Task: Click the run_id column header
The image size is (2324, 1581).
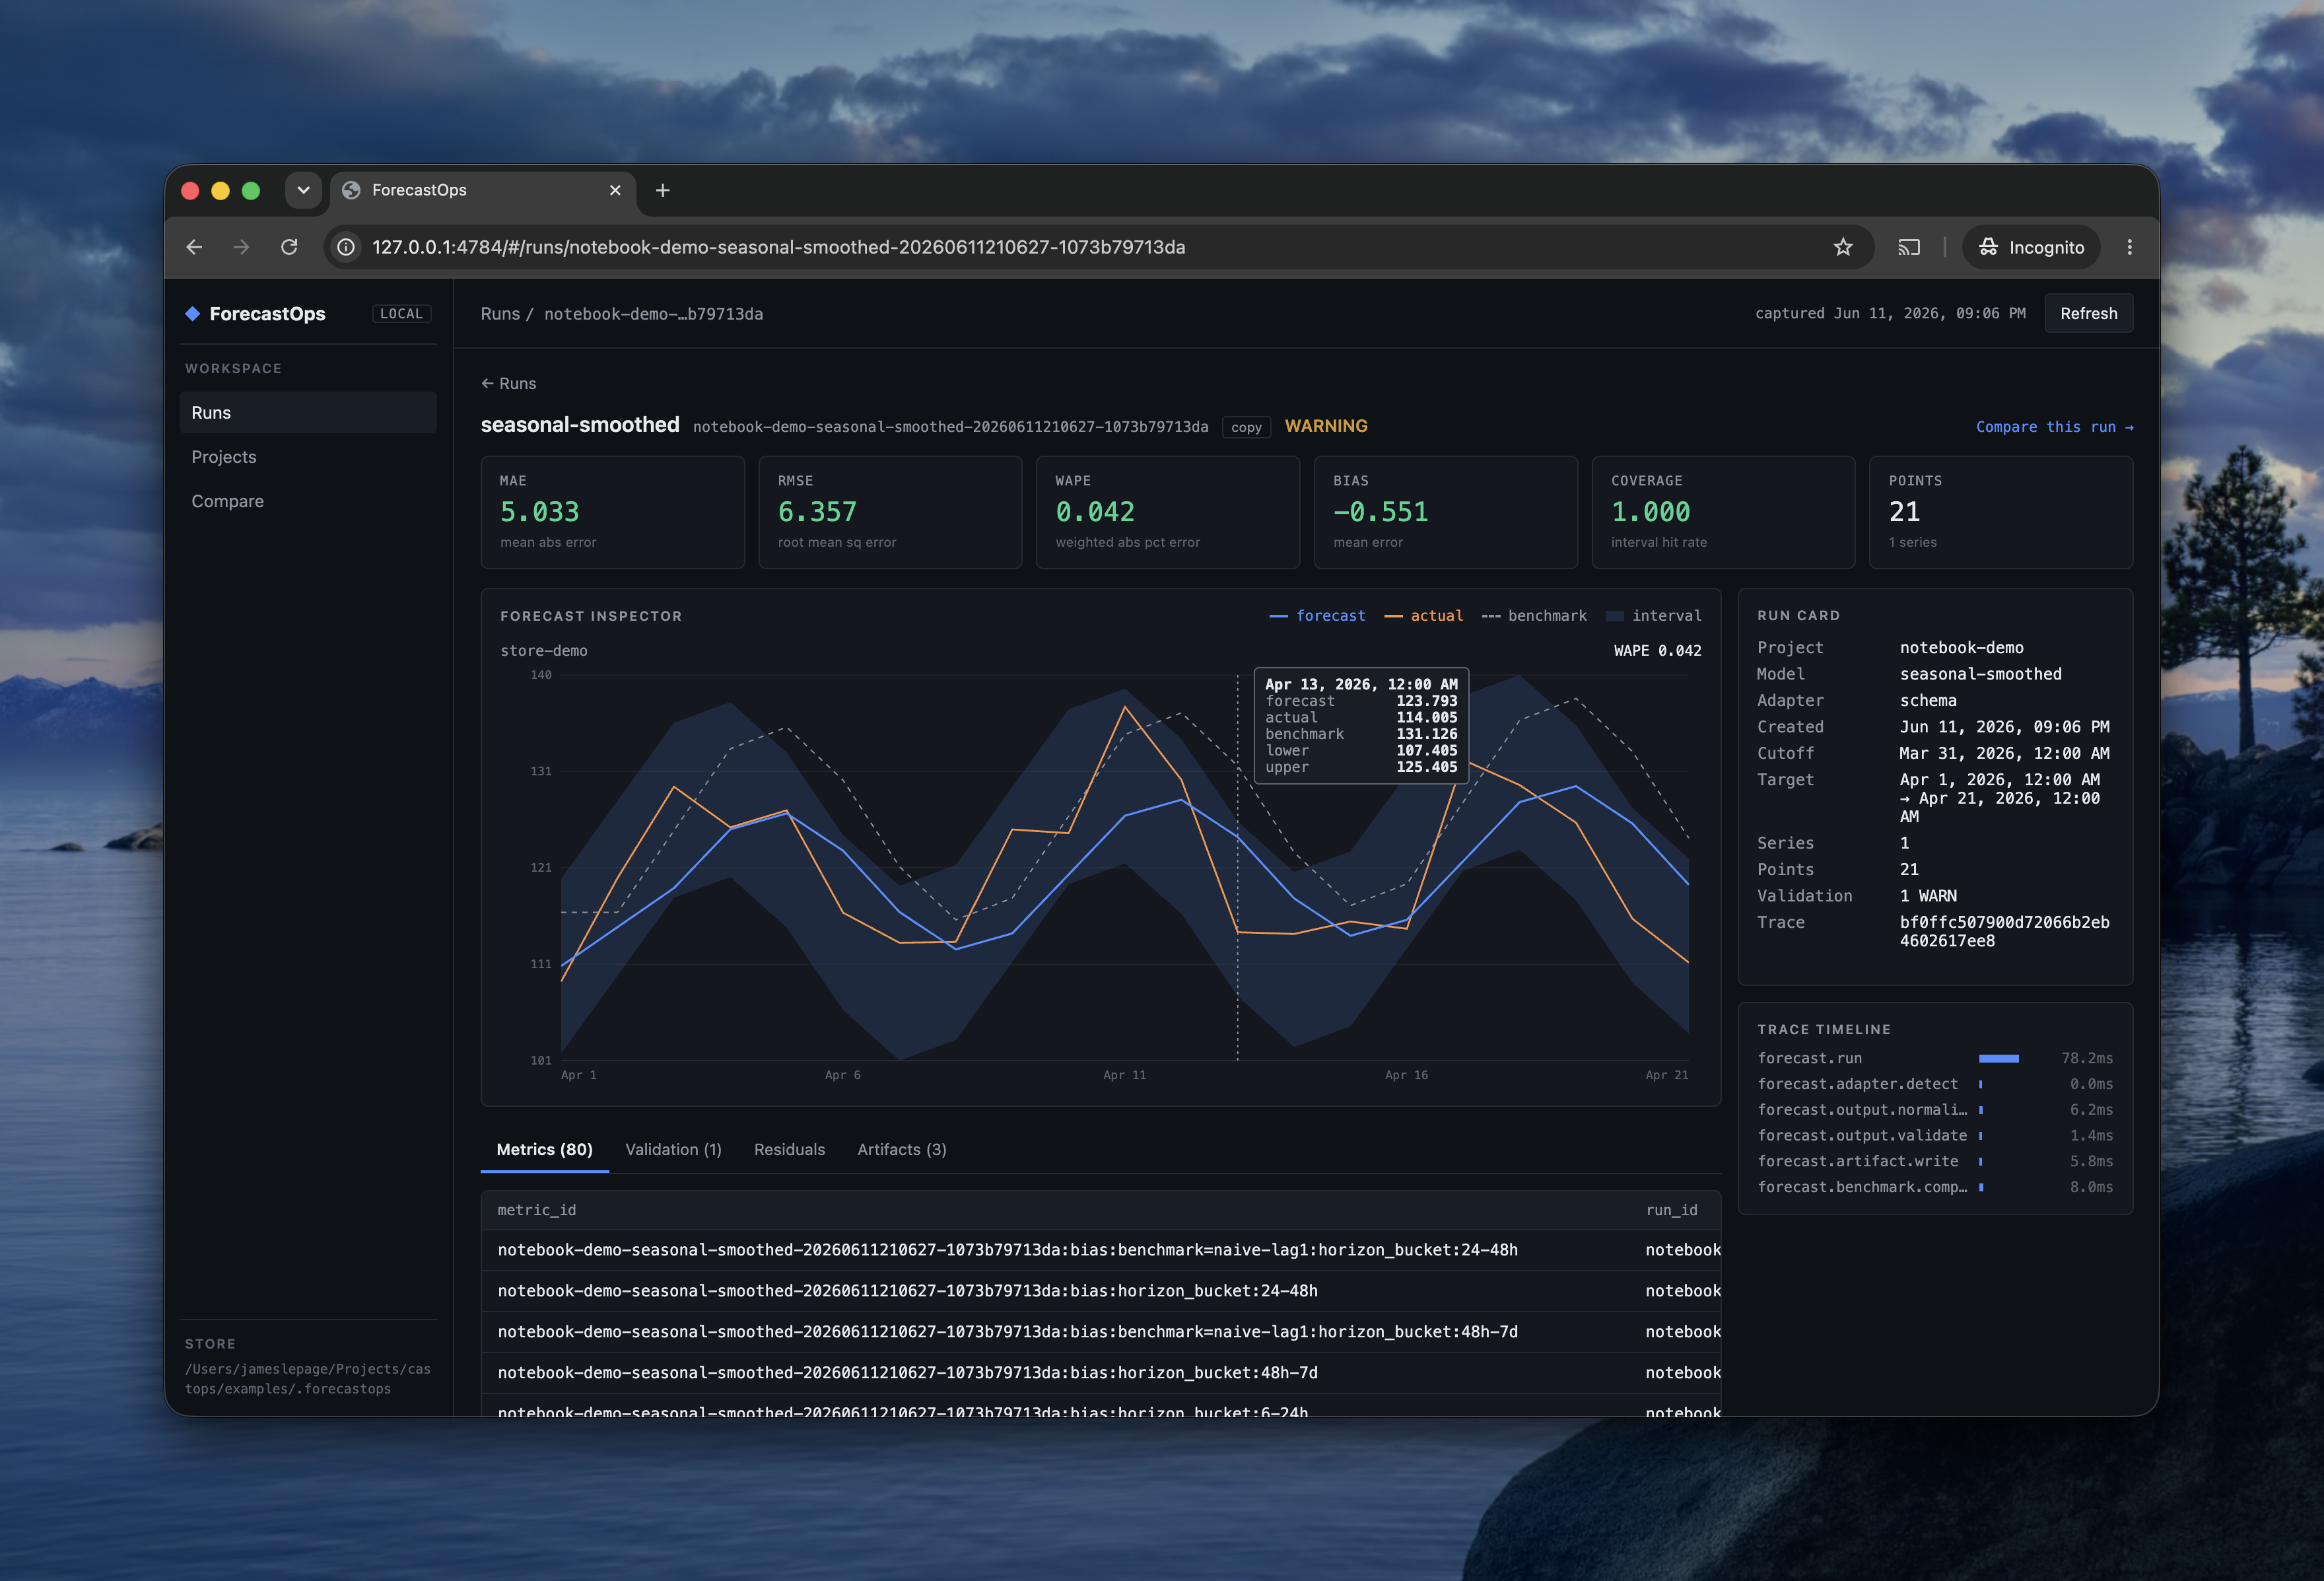Action: click(1672, 1211)
